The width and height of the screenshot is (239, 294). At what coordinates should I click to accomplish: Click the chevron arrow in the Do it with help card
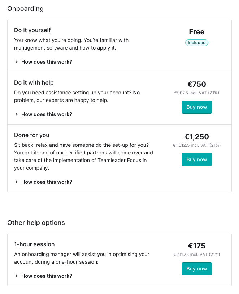pos(16,114)
